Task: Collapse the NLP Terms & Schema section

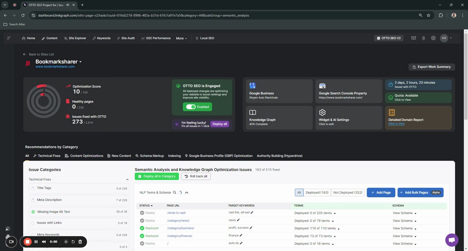Action: tap(187, 192)
